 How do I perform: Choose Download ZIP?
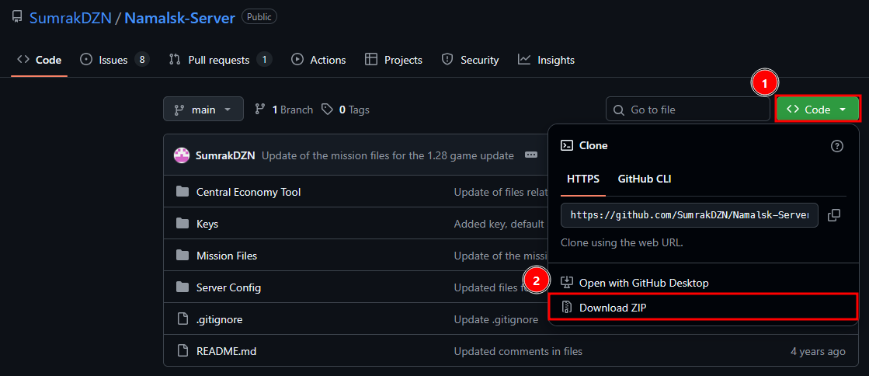pos(704,307)
